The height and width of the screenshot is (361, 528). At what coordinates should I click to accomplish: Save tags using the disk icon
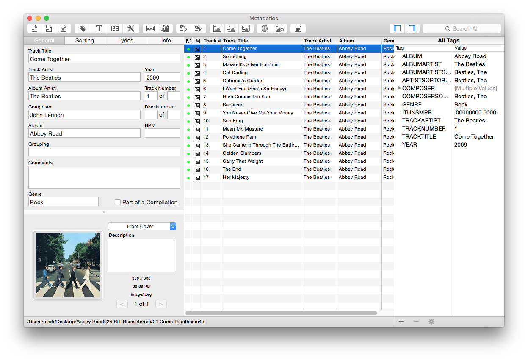point(298,28)
